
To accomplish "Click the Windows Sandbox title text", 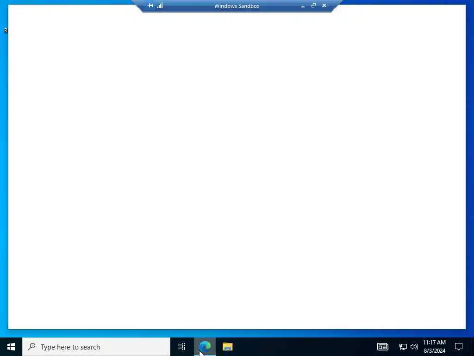I will tap(237, 6).
